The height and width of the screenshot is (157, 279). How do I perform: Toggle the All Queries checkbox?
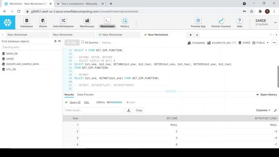coord(82,42)
